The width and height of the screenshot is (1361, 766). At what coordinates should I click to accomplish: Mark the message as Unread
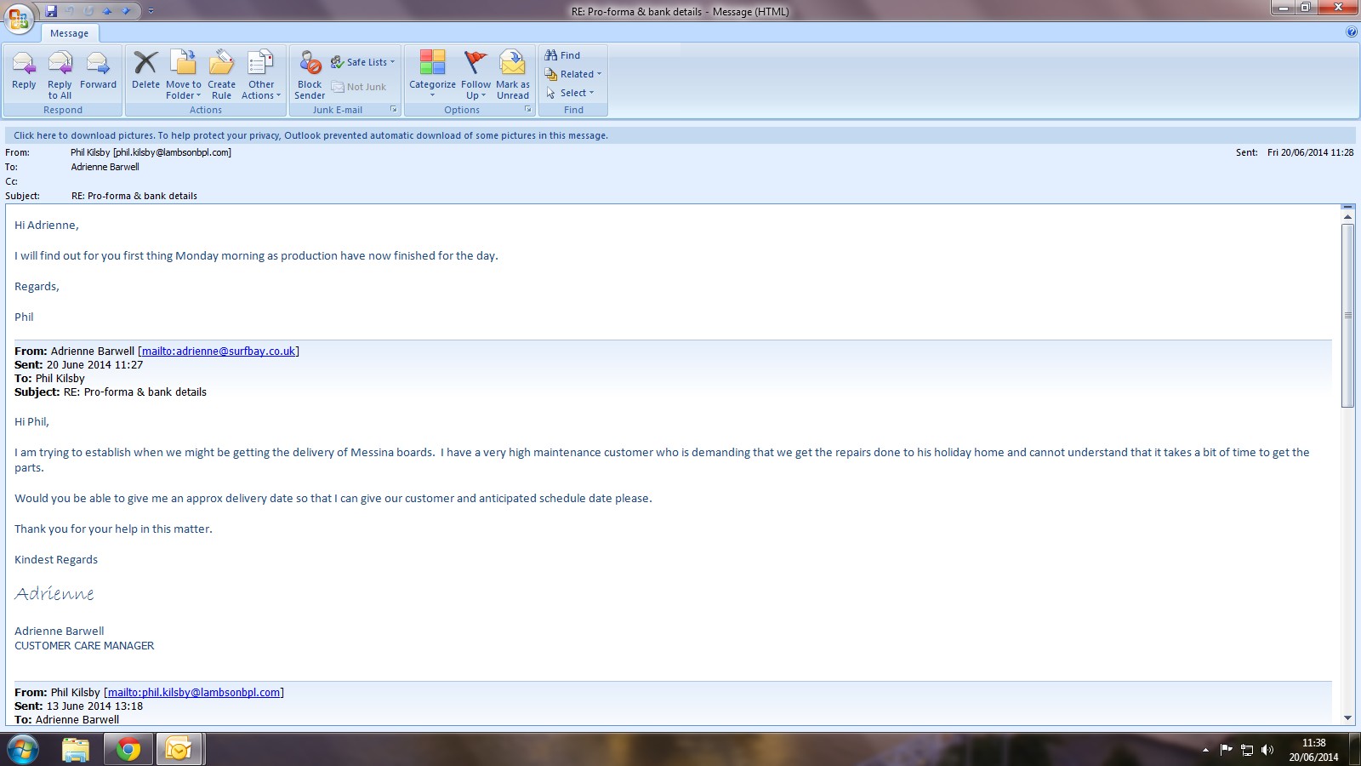[x=512, y=75]
